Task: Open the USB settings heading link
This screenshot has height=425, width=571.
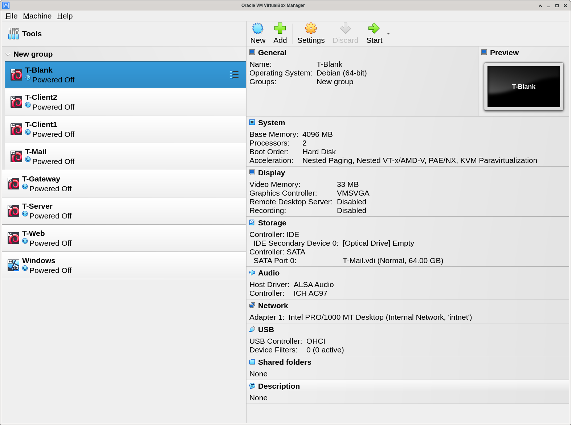Action: (266, 330)
